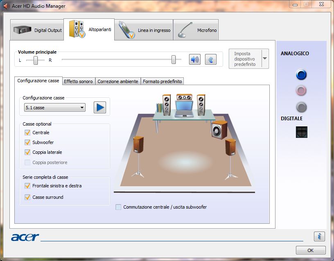
Task: Click the gray analog jack
Action: point(301,107)
